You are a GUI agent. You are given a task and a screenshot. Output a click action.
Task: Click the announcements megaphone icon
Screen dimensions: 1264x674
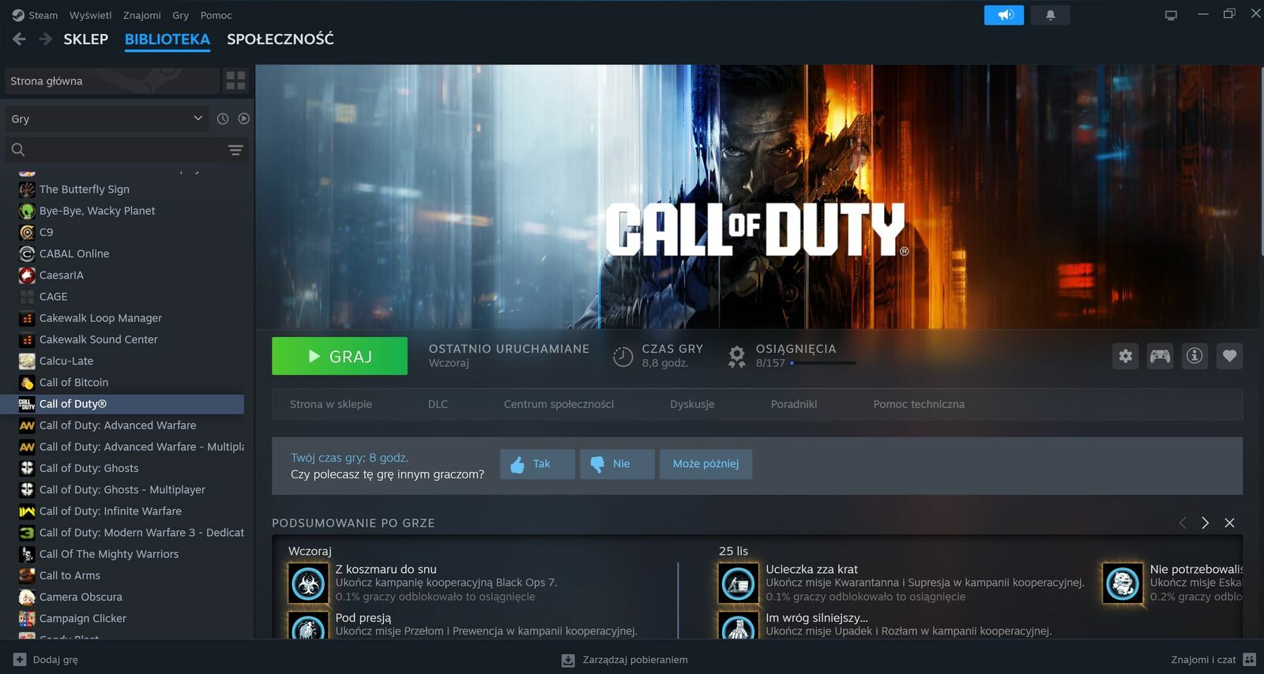pyautogui.click(x=1003, y=15)
